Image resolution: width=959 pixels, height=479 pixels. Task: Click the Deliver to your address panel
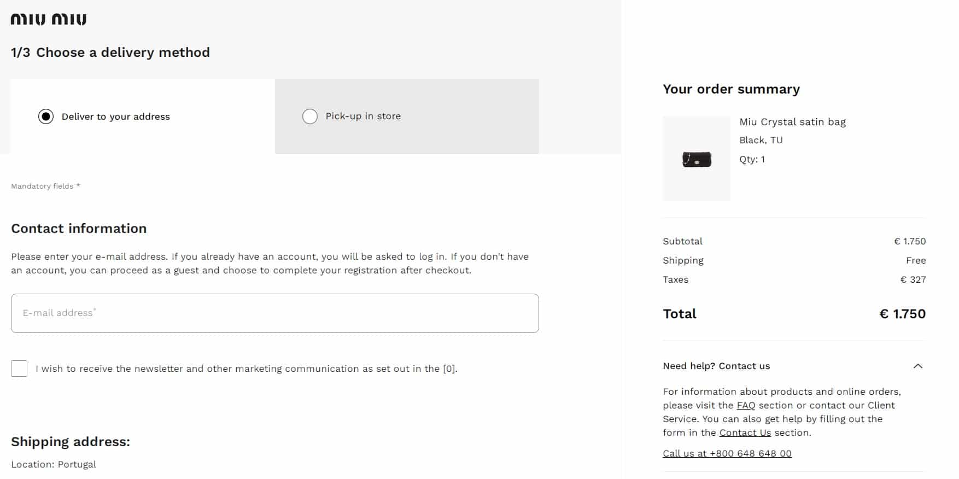pyautogui.click(x=143, y=116)
